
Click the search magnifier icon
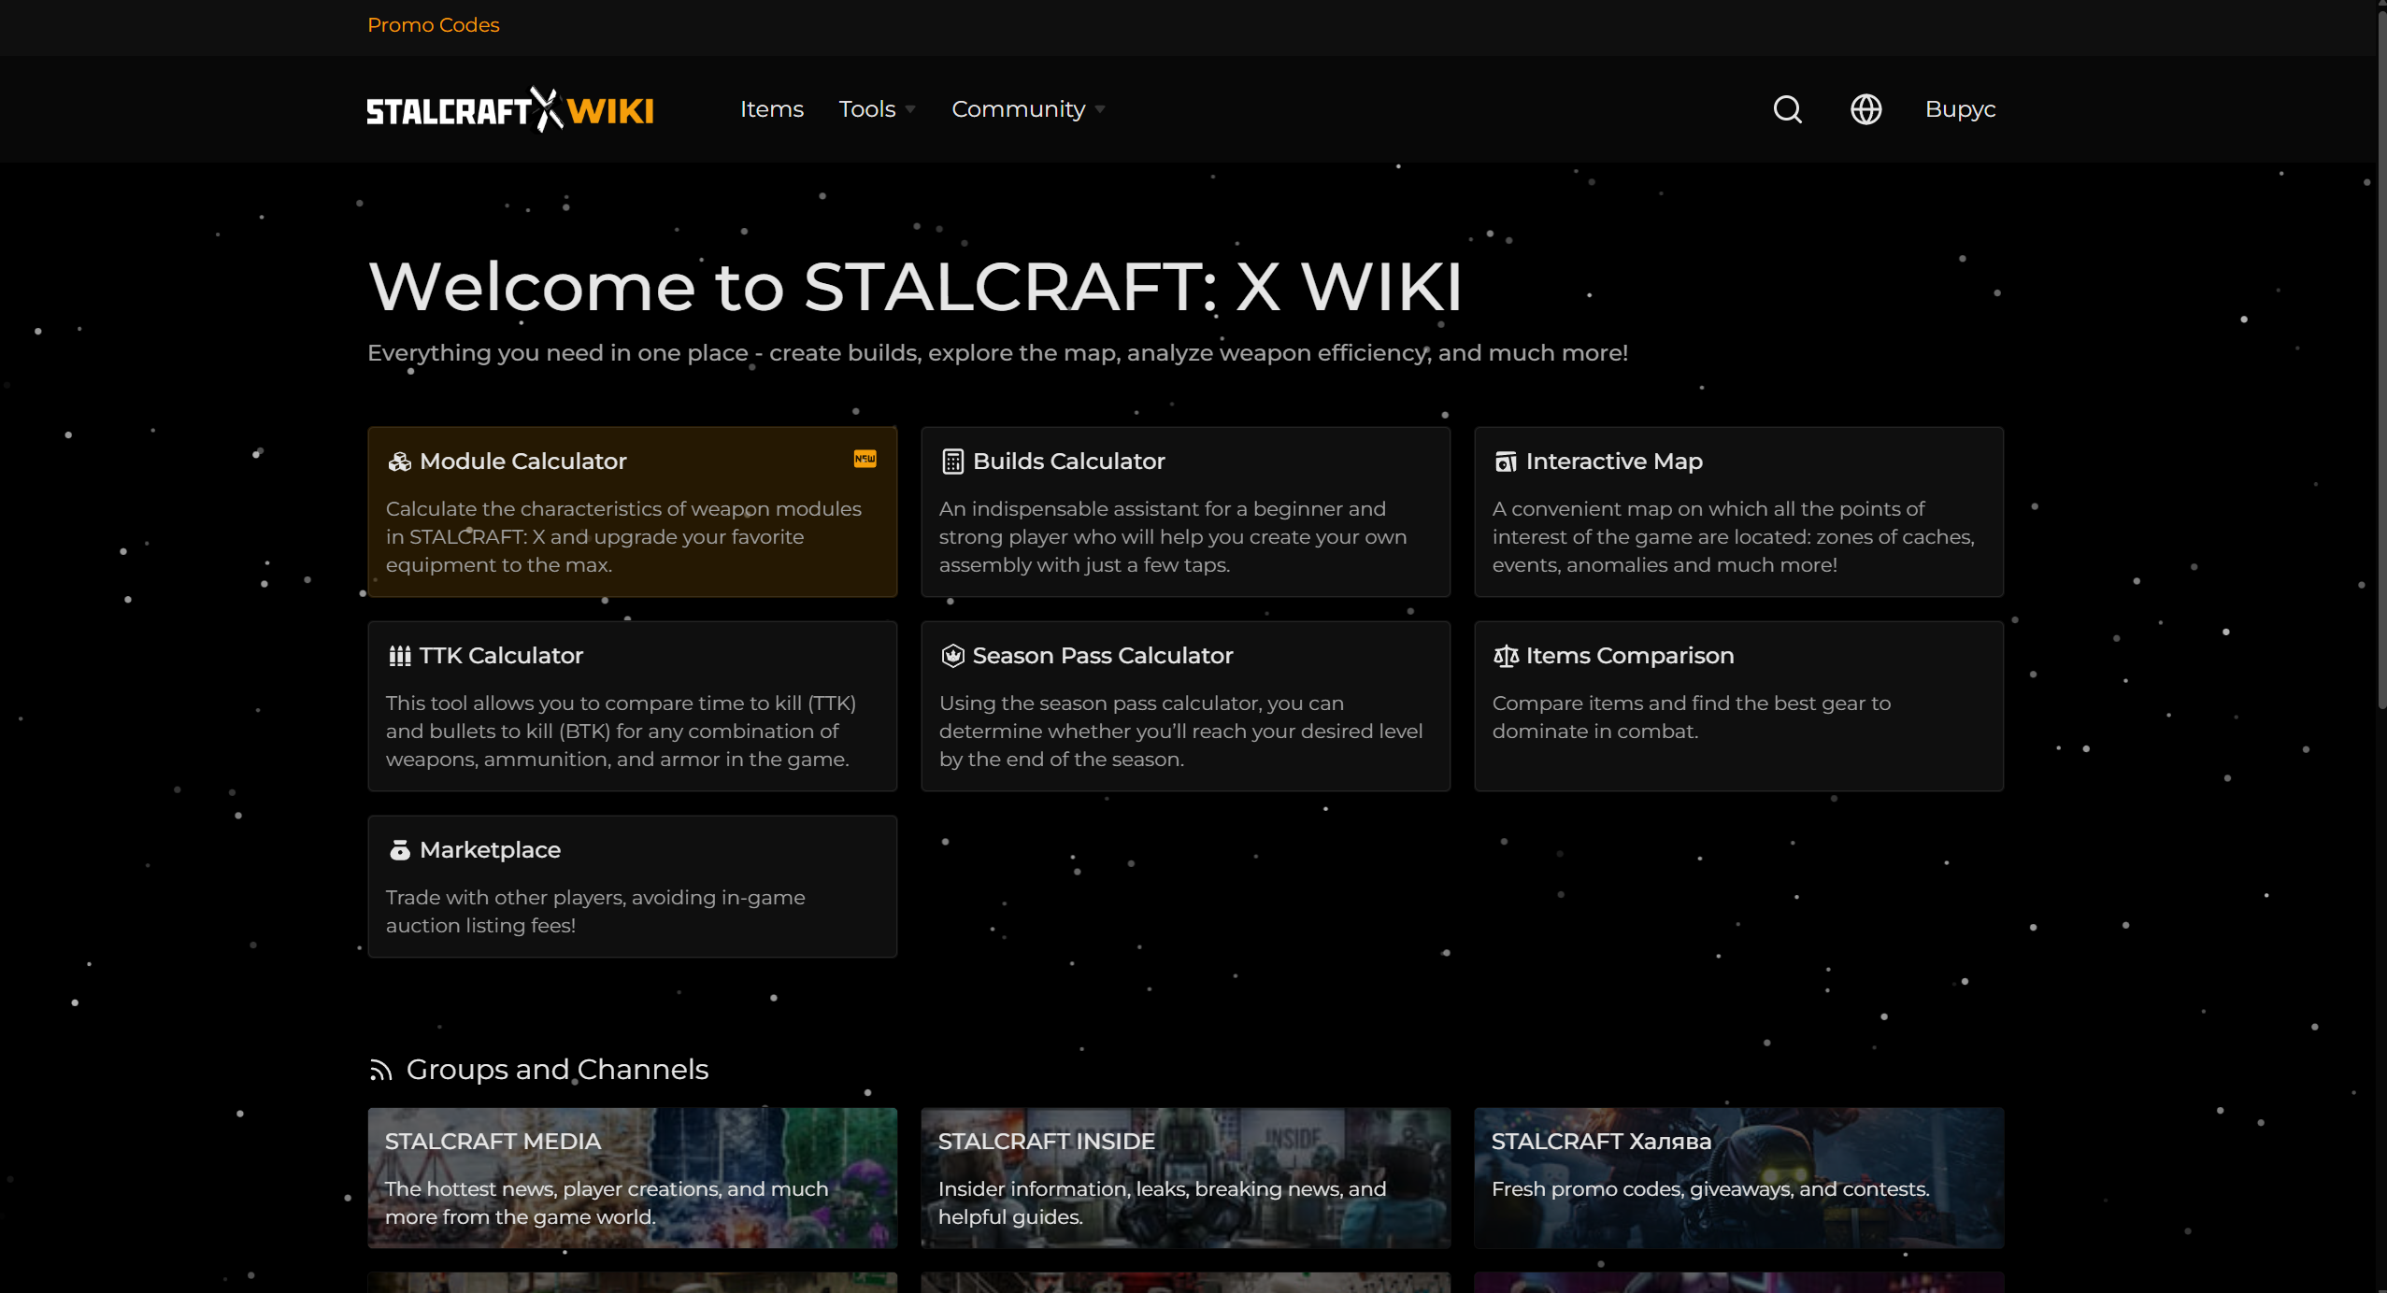click(x=1787, y=109)
